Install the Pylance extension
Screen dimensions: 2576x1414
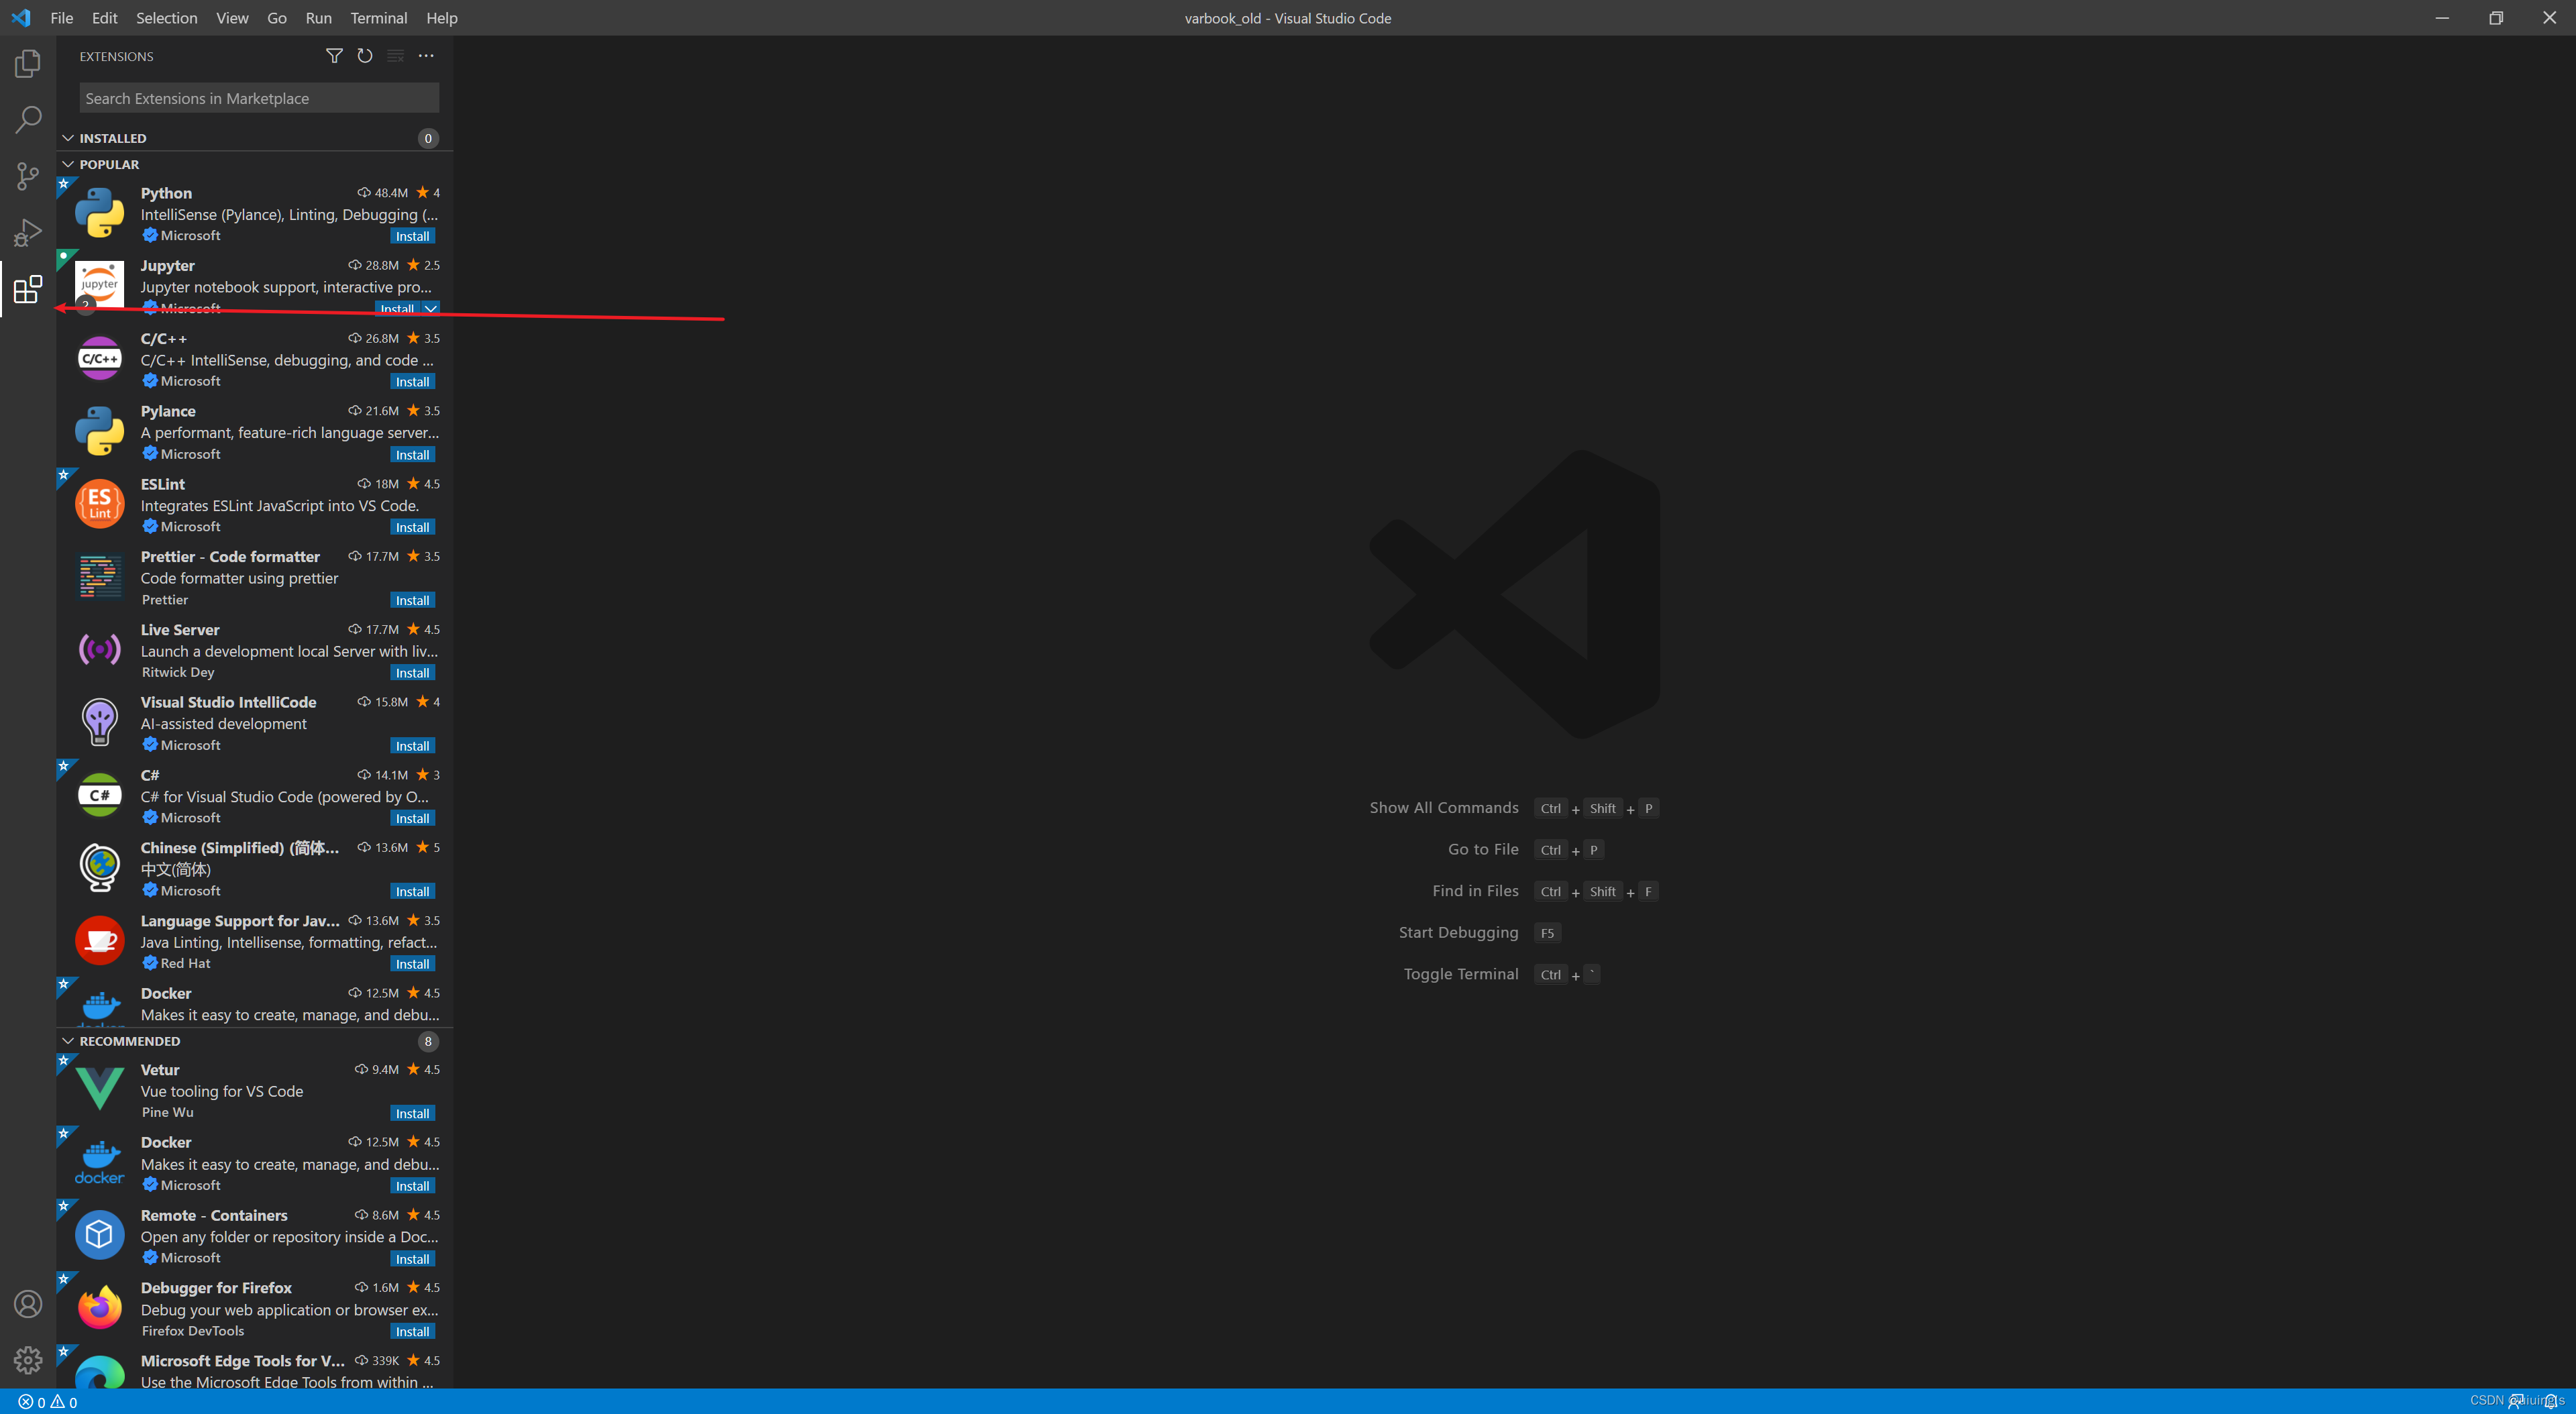click(412, 455)
